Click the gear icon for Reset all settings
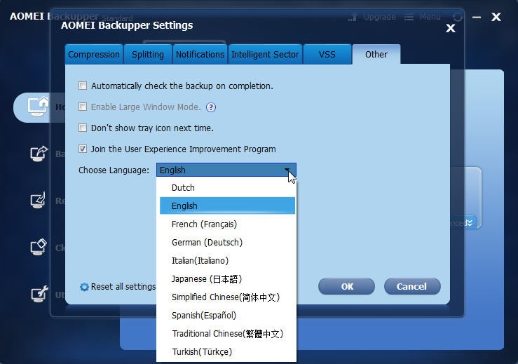 (84, 287)
